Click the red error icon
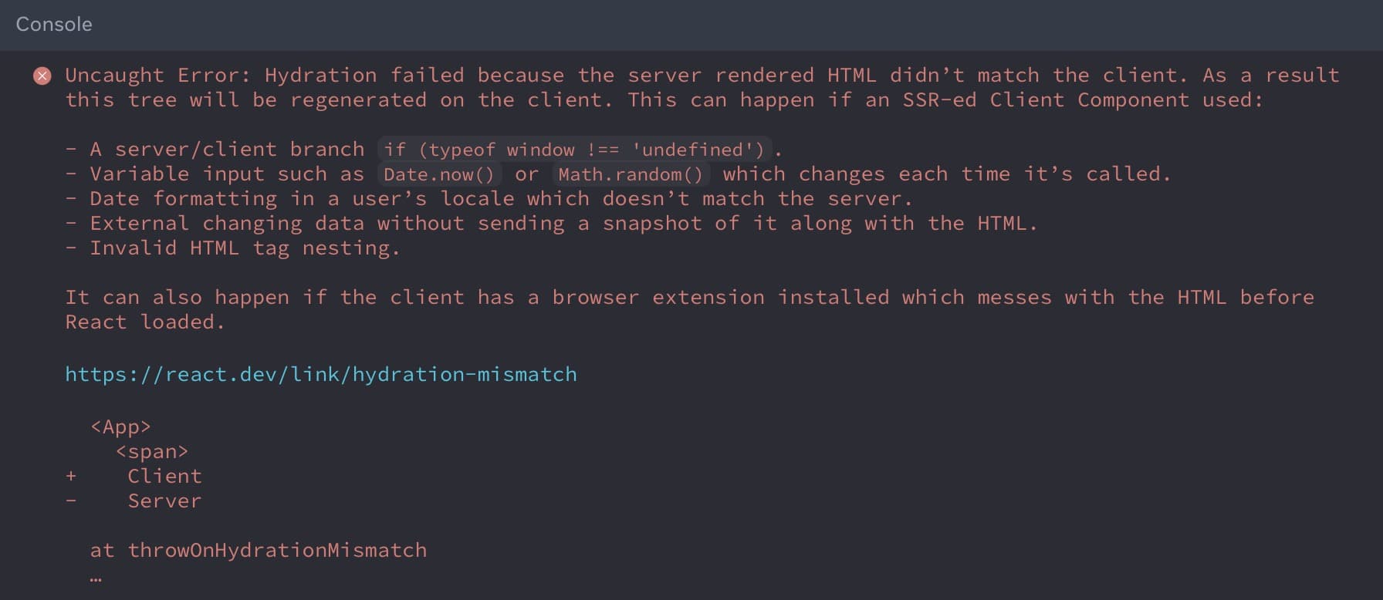Screen dimensions: 1383x600 coord(42,76)
